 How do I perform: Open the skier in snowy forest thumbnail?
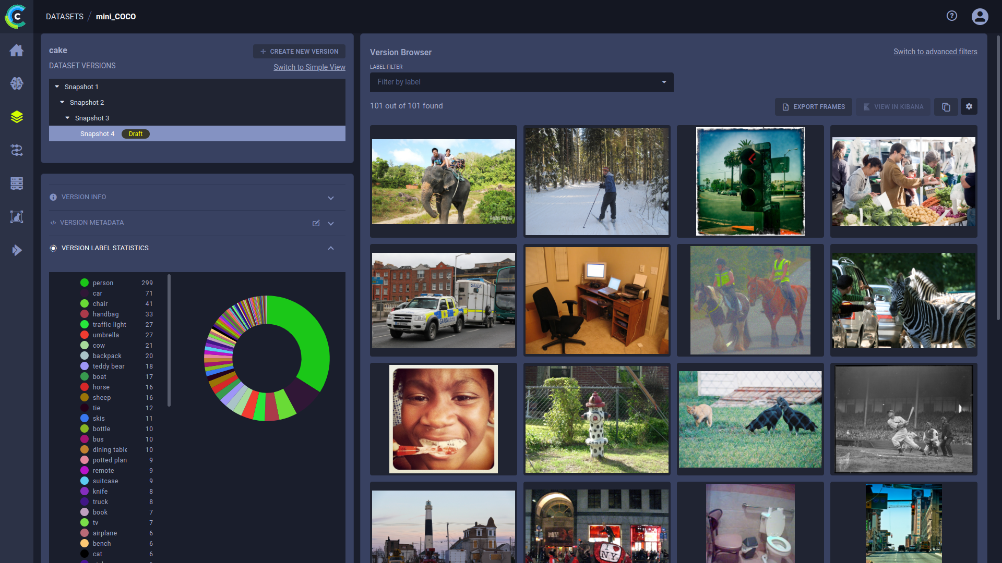597,181
